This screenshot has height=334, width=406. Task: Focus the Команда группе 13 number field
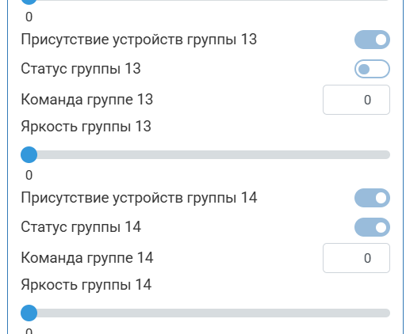tap(356, 100)
